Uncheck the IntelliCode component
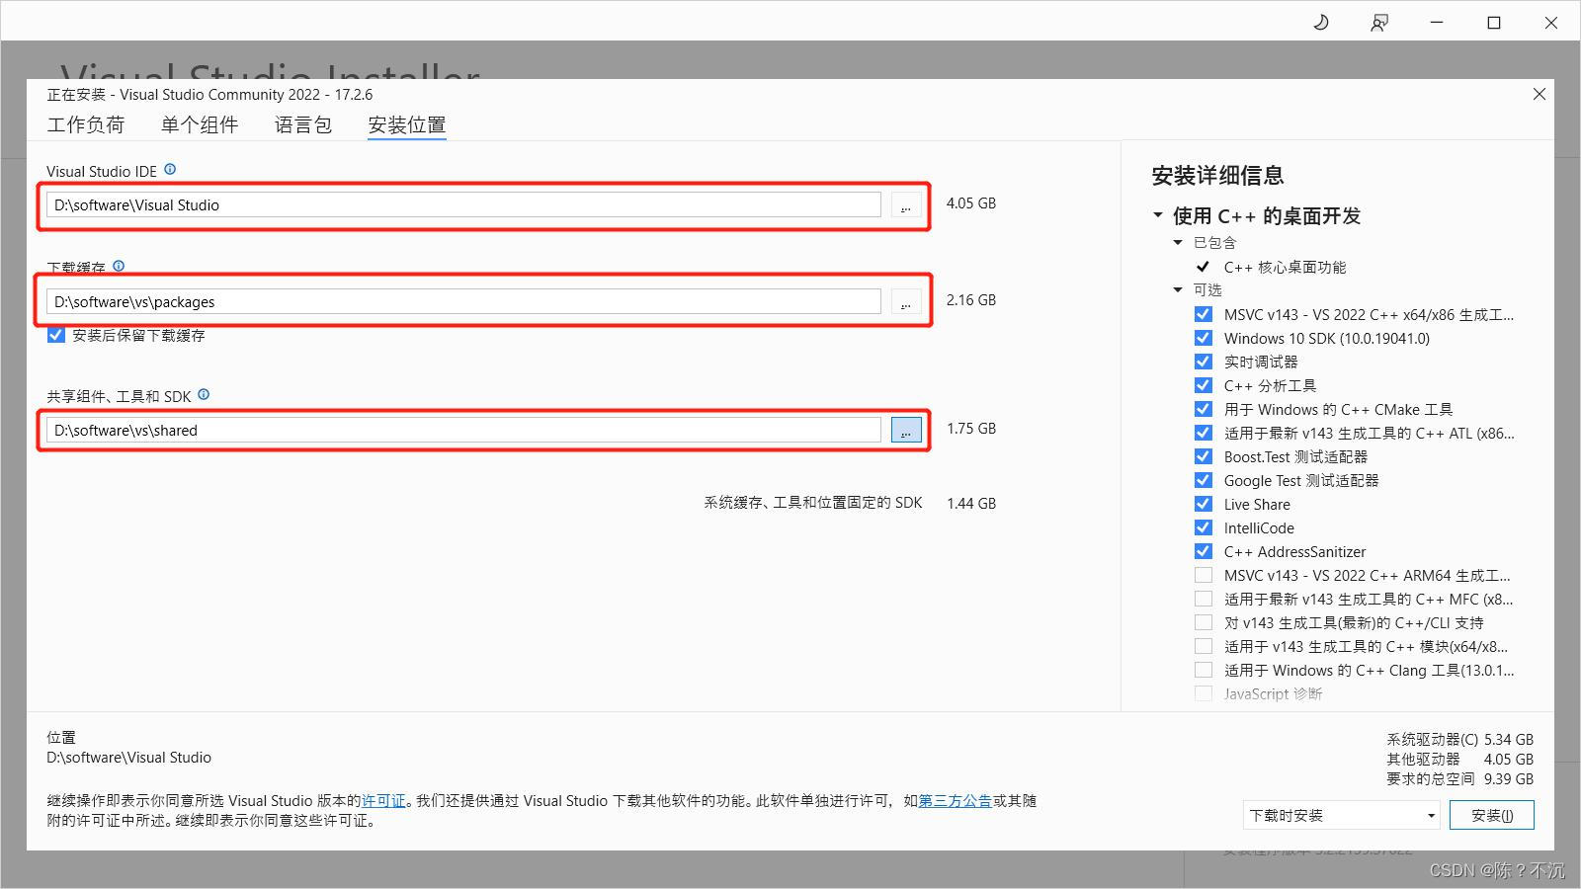The width and height of the screenshot is (1581, 889). (x=1203, y=527)
